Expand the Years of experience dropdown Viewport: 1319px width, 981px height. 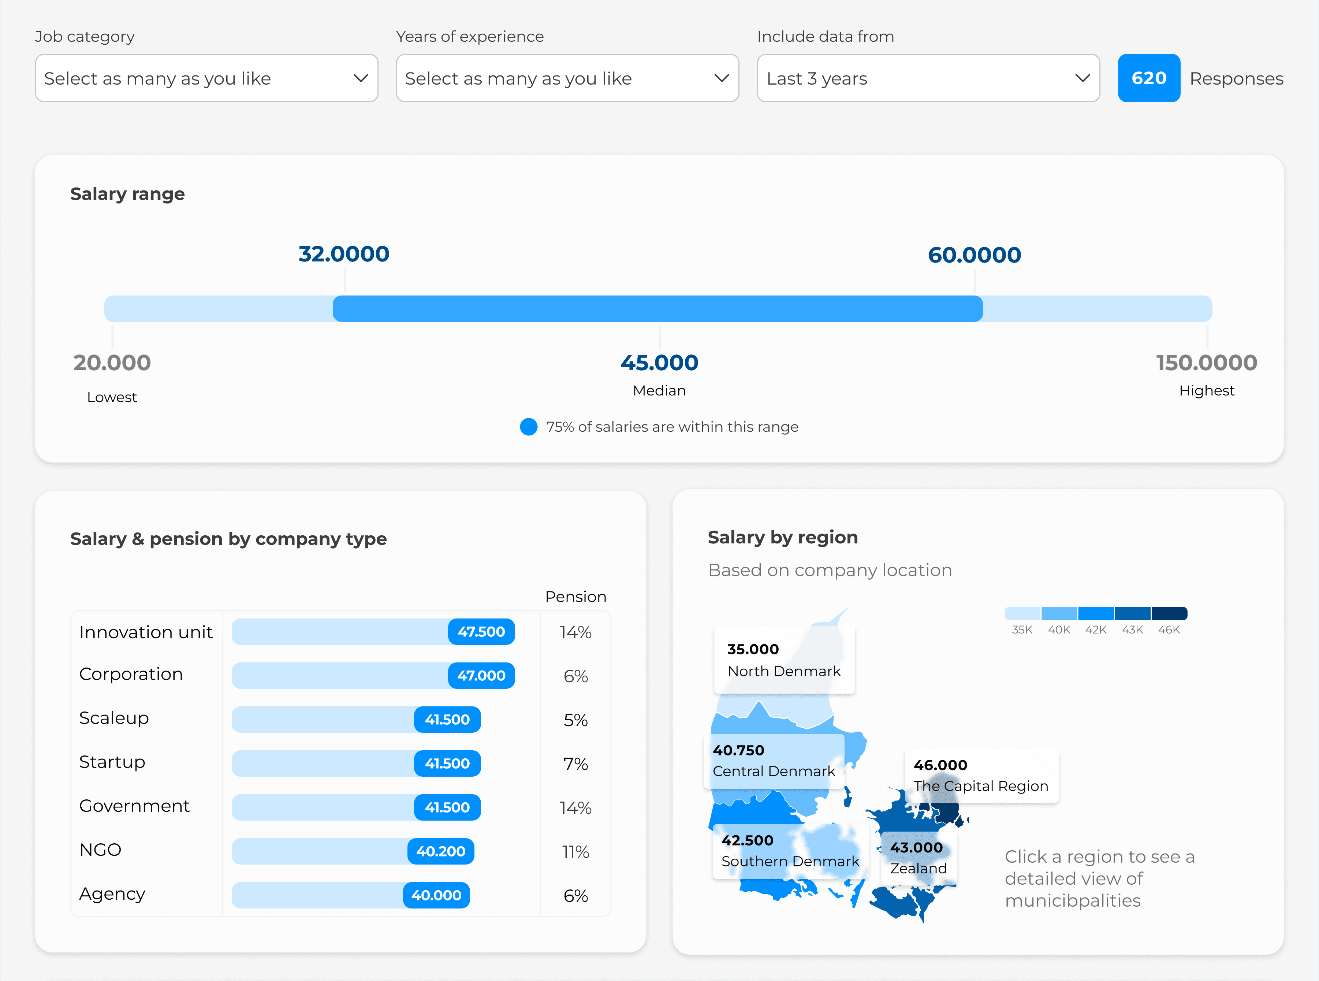click(567, 78)
